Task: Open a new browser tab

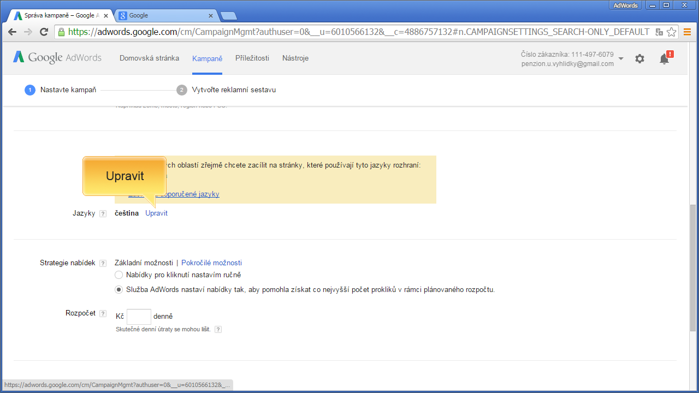Action: [228, 16]
